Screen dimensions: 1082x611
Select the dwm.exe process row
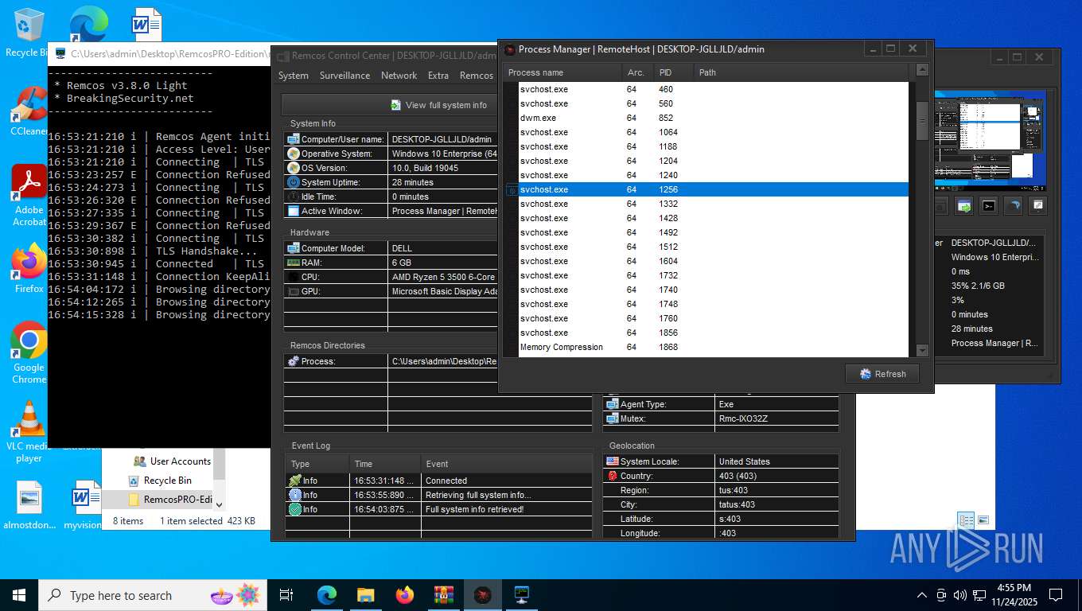coord(706,118)
